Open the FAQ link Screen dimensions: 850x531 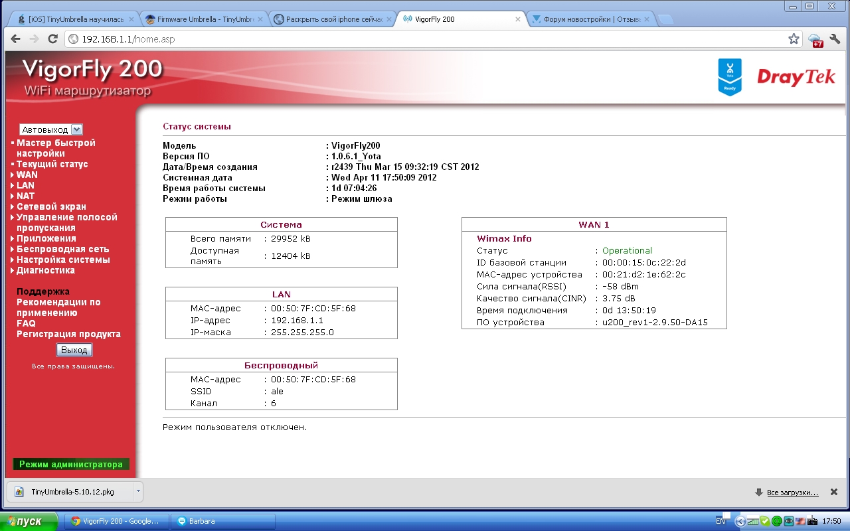pyautogui.click(x=26, y=323)
